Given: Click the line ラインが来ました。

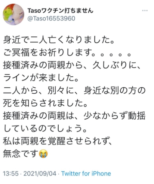Looking at the screenshot, I should click(x=41, y=78).
